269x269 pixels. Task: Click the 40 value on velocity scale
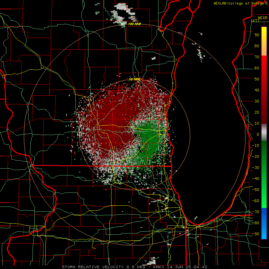(x=257, y=90)
